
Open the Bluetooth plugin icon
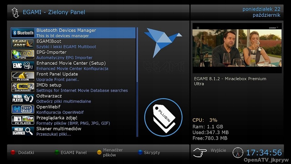coord(23,33)
